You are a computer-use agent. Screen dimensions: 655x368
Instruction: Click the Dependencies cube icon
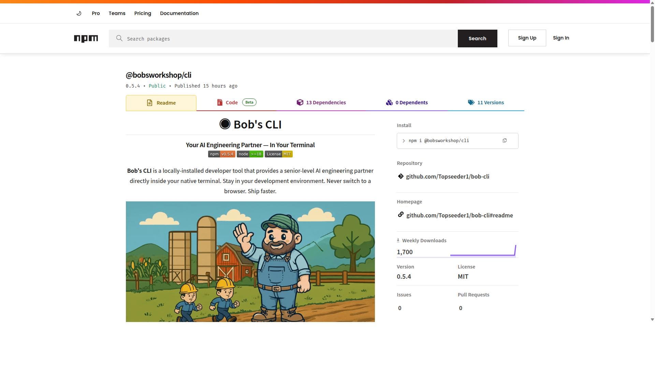tap(300, 103)
